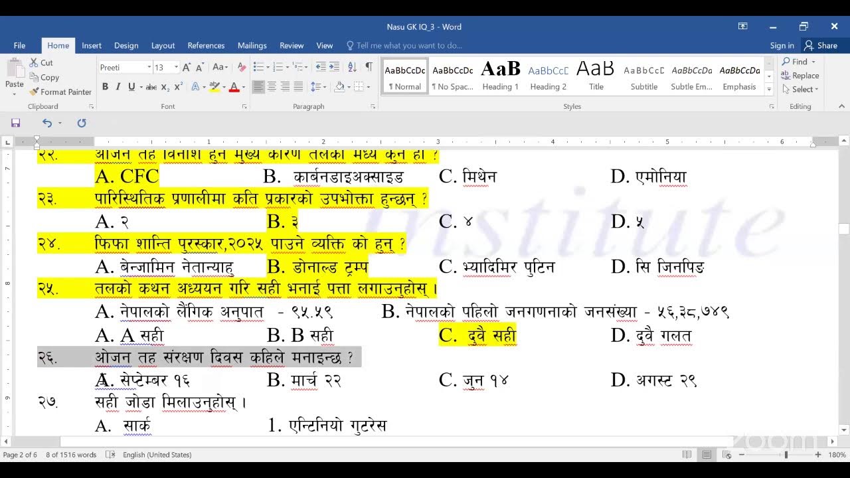
Task: Click the Page 2 of 6 status indicator
Action: pos(20,455)
